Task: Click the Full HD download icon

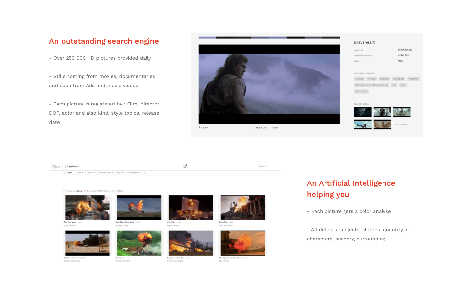Action: point(199,127)
